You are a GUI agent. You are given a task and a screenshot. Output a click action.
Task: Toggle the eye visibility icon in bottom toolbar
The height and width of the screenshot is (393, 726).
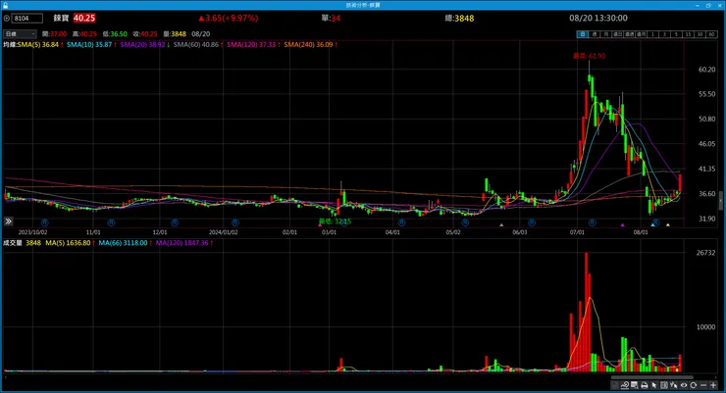click(684, 385)
